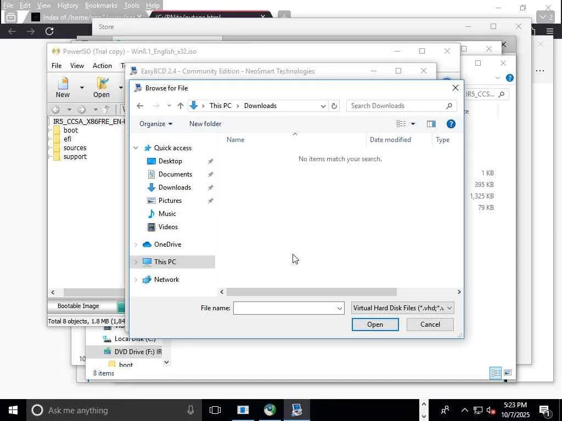Open the Organize dropdown menu

tap(156, 124)
